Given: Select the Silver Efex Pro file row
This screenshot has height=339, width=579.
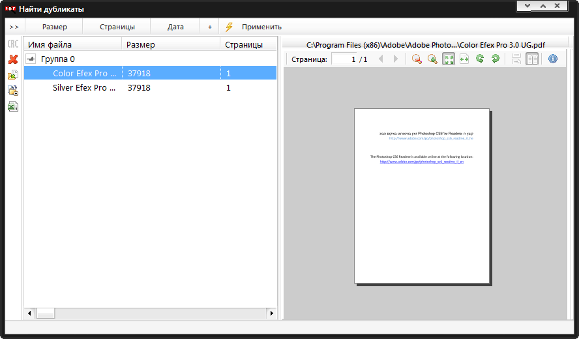Looking at the screenshot, I should point(150,87).
